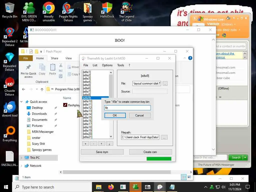
Task: Open the Explorer recent locations dropdown arrow
Action: tap(37, 89)
